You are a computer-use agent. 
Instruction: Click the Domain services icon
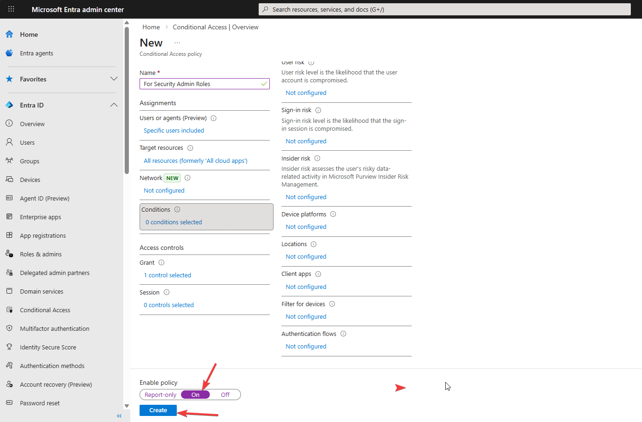9,291
